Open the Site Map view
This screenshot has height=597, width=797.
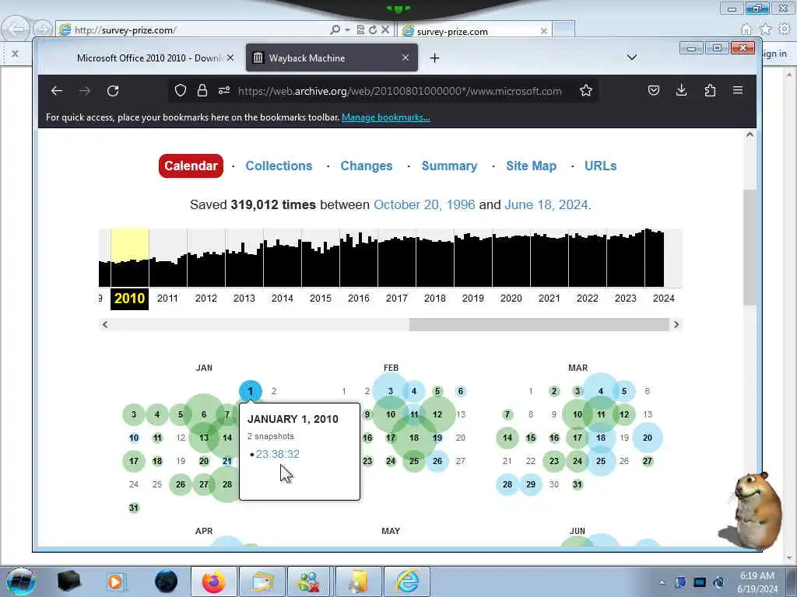531,166
